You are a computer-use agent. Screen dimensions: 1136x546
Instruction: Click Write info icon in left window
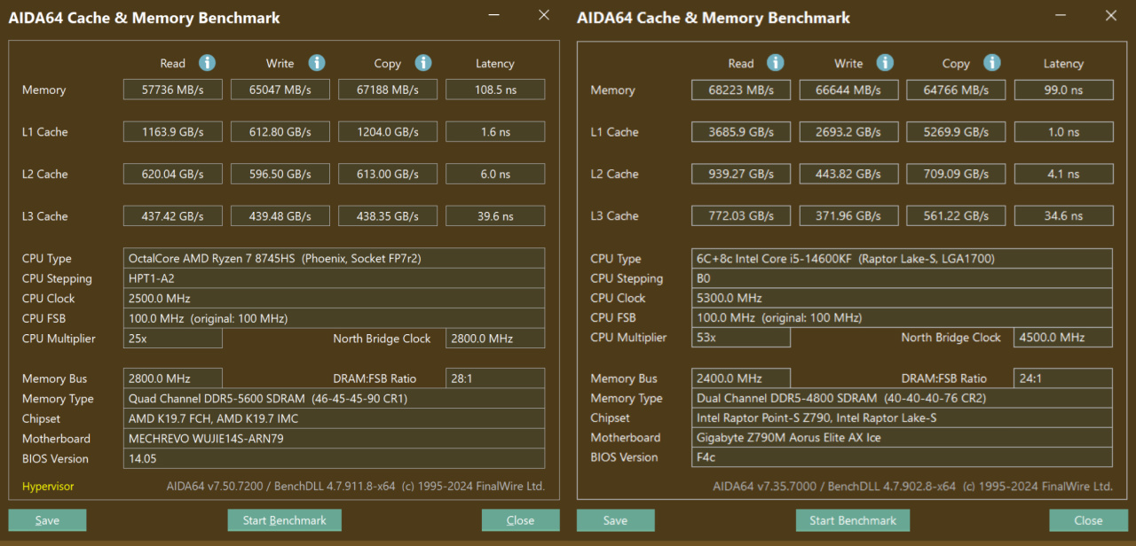coord(317,63)
